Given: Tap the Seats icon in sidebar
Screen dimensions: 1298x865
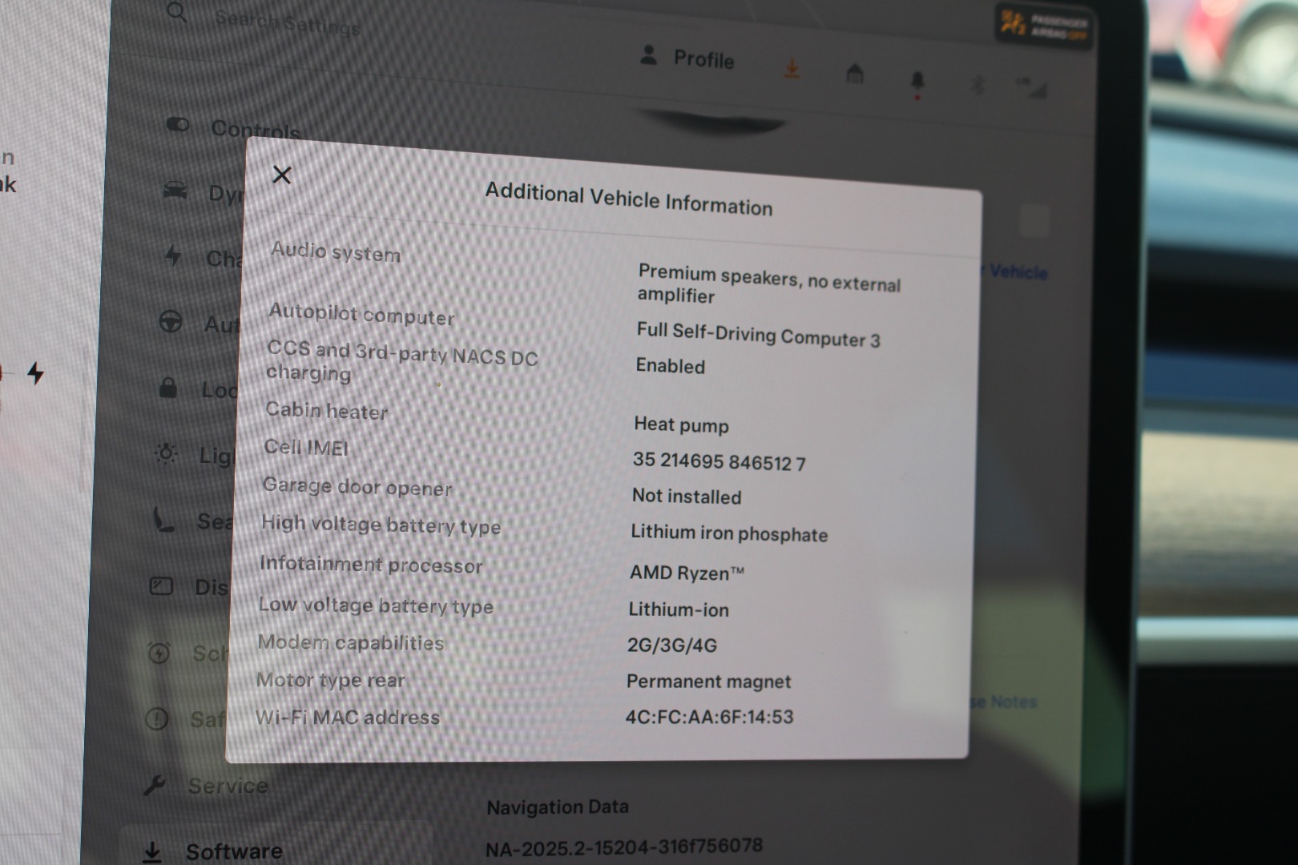Looking at the screenshot, I should click(163, 521).
